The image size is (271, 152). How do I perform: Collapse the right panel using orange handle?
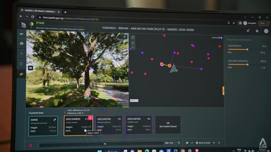(223, 90)
